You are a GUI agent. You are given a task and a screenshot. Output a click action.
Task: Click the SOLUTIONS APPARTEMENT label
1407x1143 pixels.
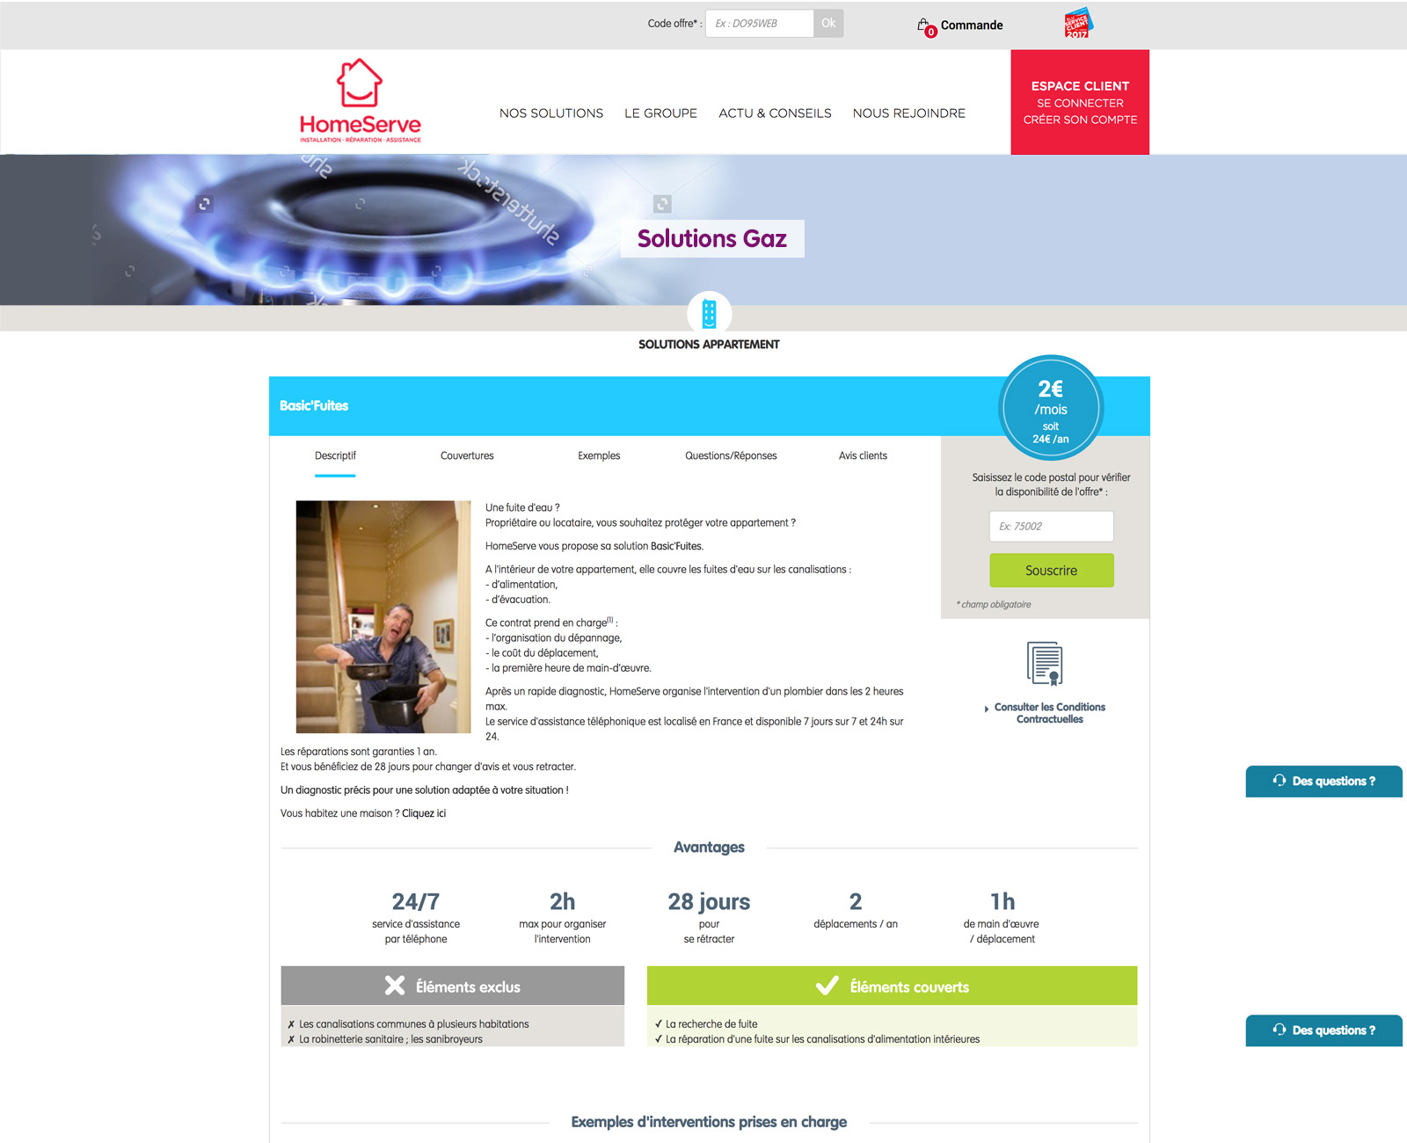click(709, 345)
